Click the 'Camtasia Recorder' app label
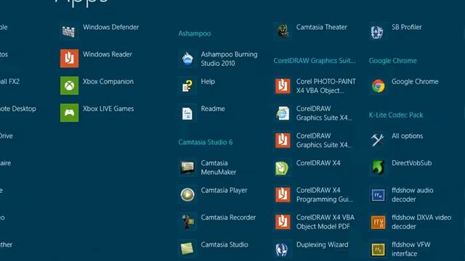Viewport: 465px width, 261px height. click(x=228, y=217)
